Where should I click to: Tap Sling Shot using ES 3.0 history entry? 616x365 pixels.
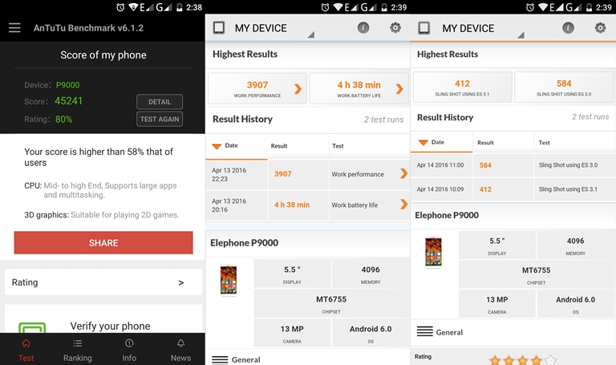(x=568, y=165)
